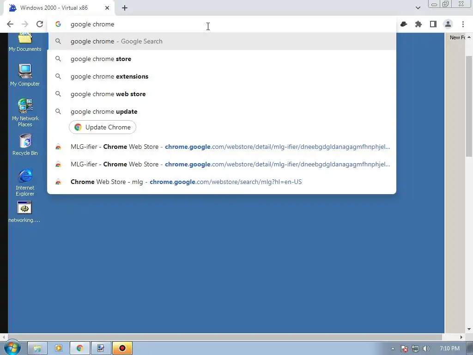Click the 7:10 PM clock
The image size is (473, 355).
(x=449, y=349)
